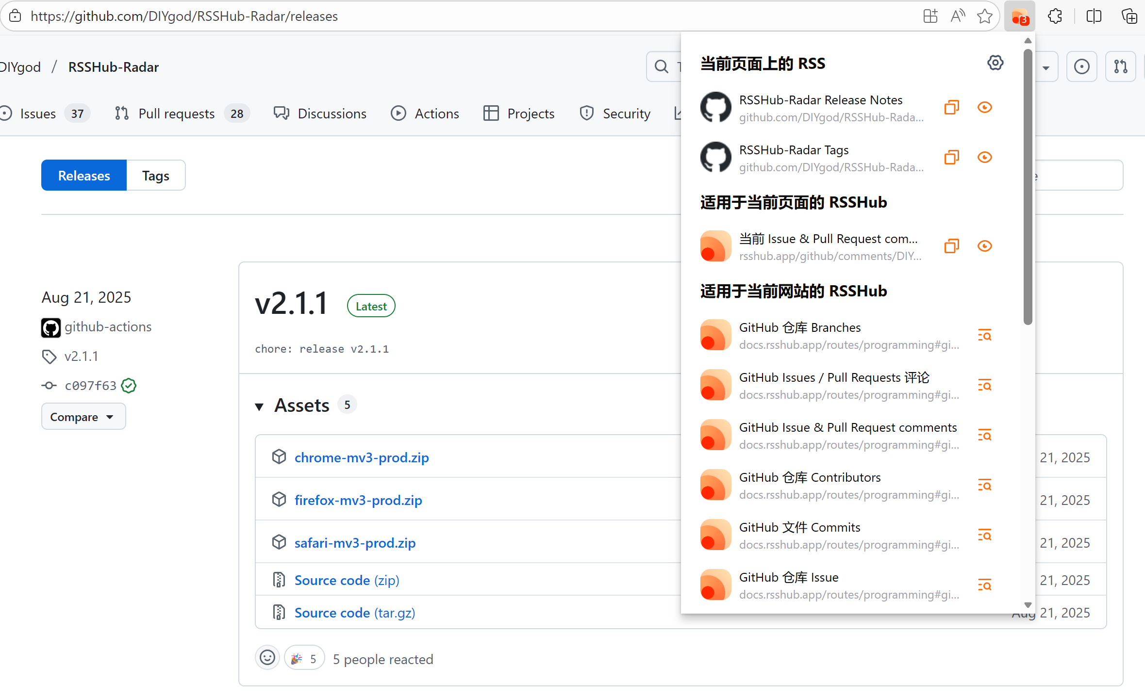Preview the RSSHub-Radar Tags feed
1145x699 pixels.
[x=984, y=157]
